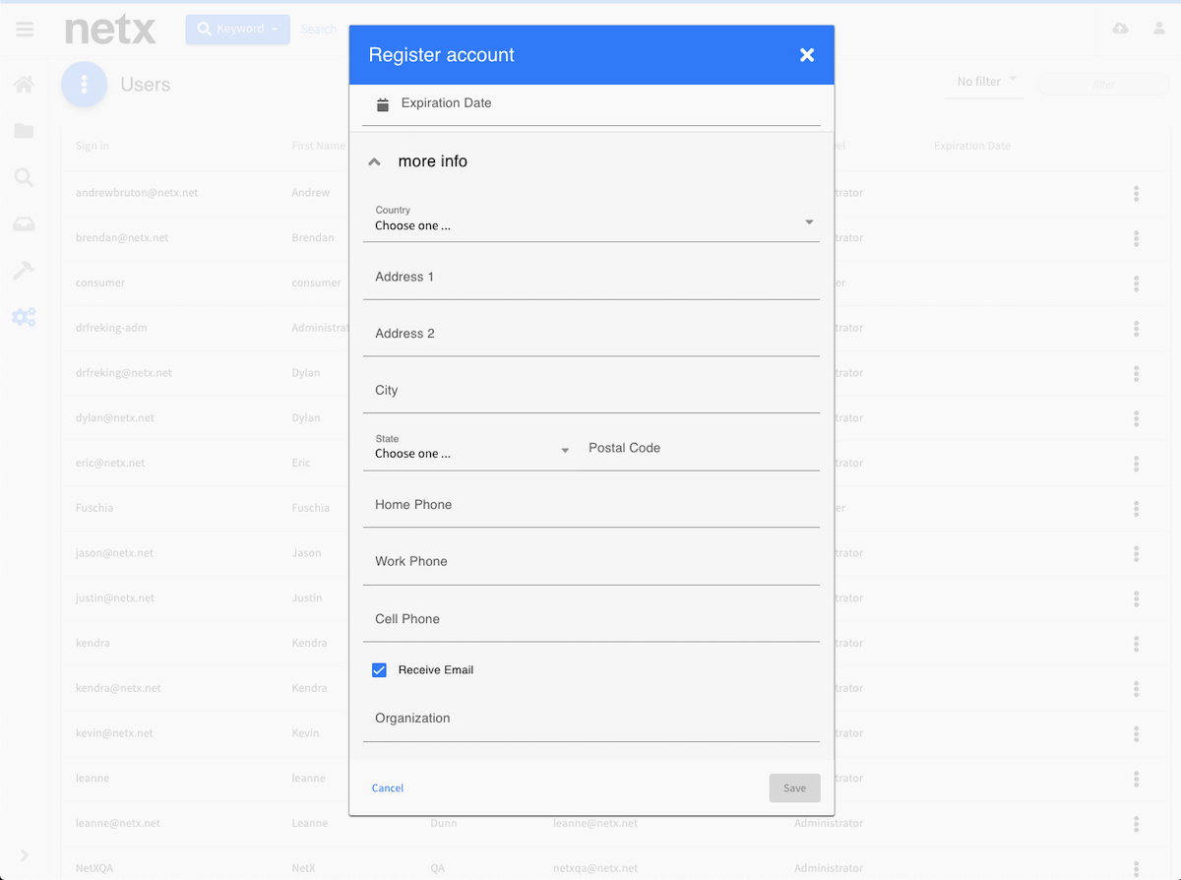This screenshot has height=880, width=1181.
Task: Click into the Organization field
Action: (x=591, y=720)
